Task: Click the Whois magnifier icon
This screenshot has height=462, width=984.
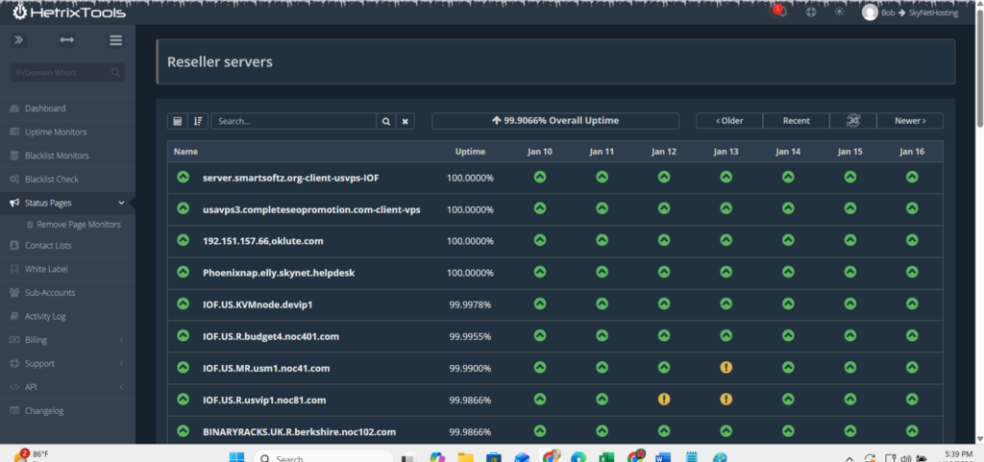Action: pyautogui.click(x=115, y=73)
